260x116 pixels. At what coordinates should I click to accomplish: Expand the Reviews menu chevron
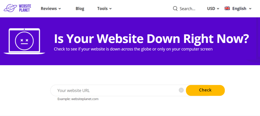pyautogui.click(x=60, y=9)
